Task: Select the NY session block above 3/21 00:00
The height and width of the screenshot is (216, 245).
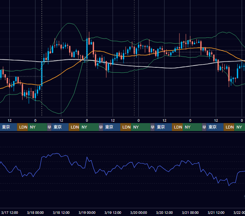Action: [x=192, y=127]
